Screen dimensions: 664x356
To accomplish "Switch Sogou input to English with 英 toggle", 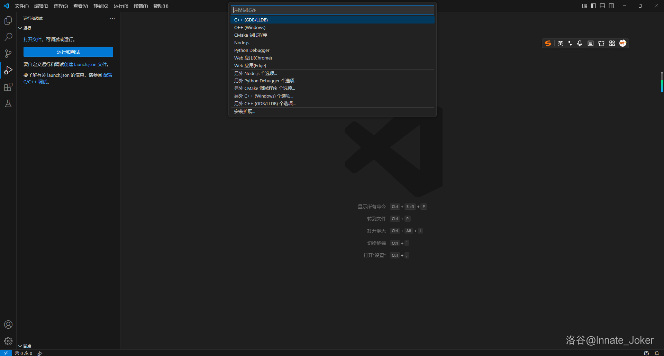I will pyautogui.click(x=560, y=43).
